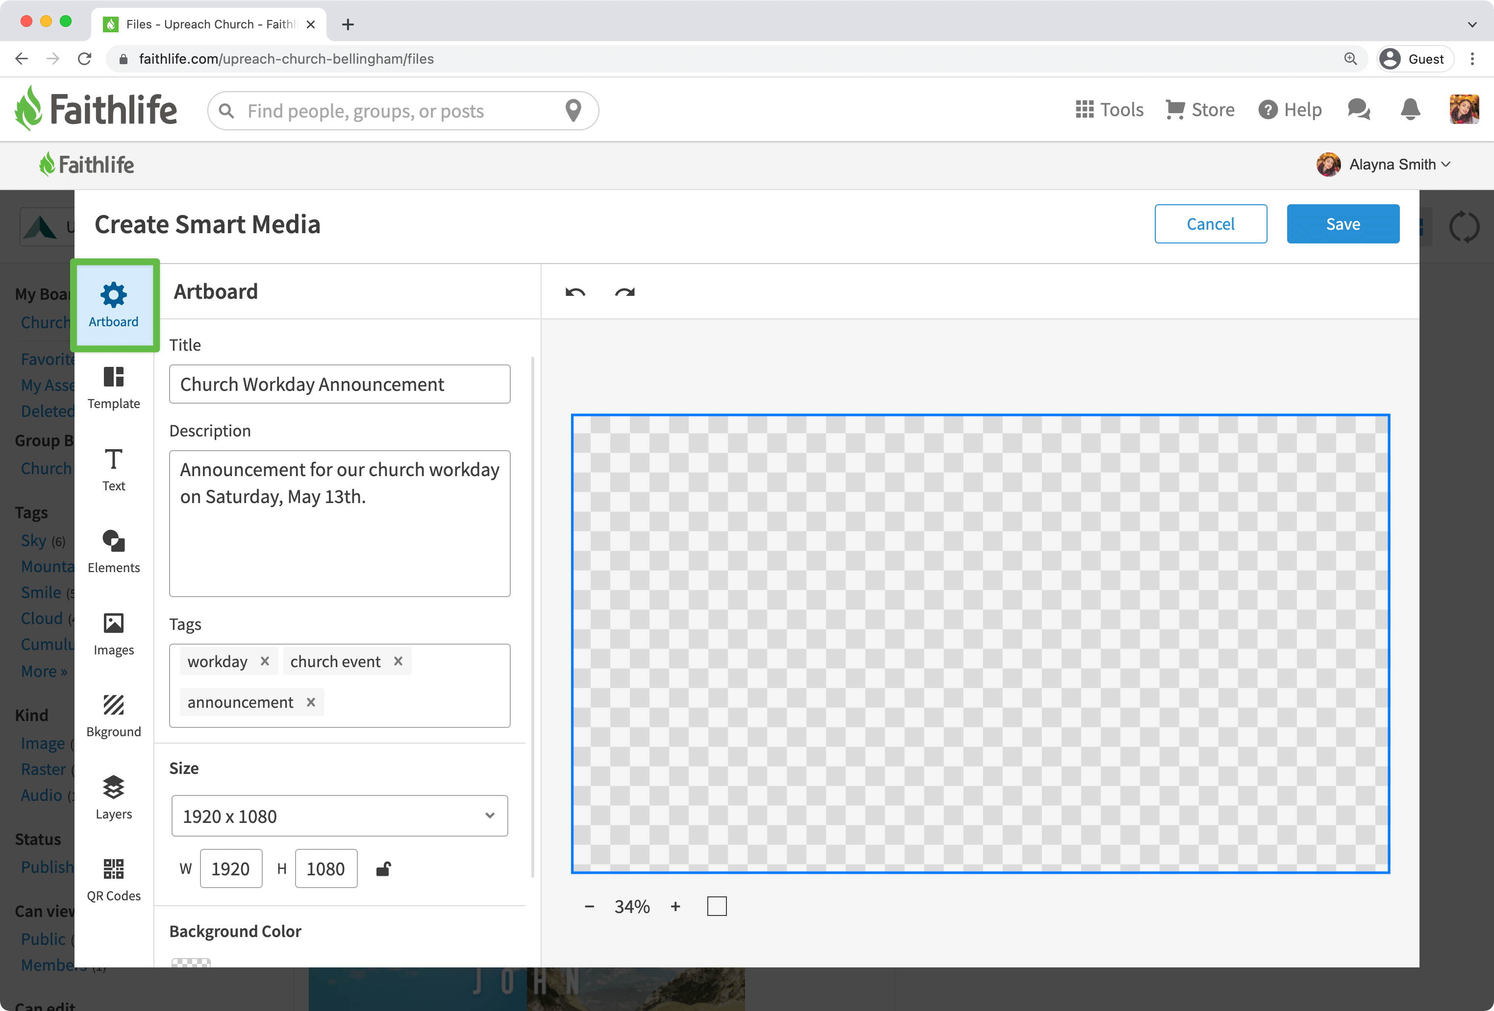Reload the page
The height and width of the screenshot is (1011, 1494).
tap(84, 58)
